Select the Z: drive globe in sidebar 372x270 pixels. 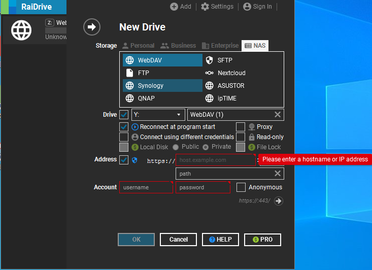tap(21, 30)
